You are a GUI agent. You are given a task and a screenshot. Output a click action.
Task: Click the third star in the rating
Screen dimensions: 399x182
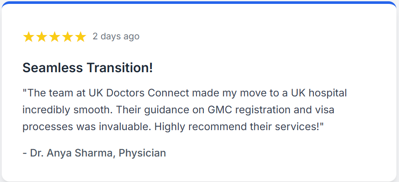click(x=55, y=37)
